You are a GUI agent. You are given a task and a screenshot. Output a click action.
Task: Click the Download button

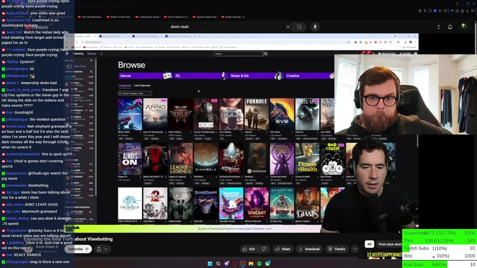(309, 249)
